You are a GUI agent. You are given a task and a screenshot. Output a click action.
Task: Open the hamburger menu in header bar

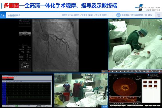pos(159,15)
